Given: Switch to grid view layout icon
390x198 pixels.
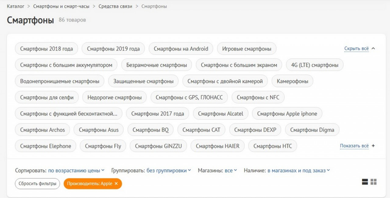Looking at the screenshot, I should coord(374,182).
